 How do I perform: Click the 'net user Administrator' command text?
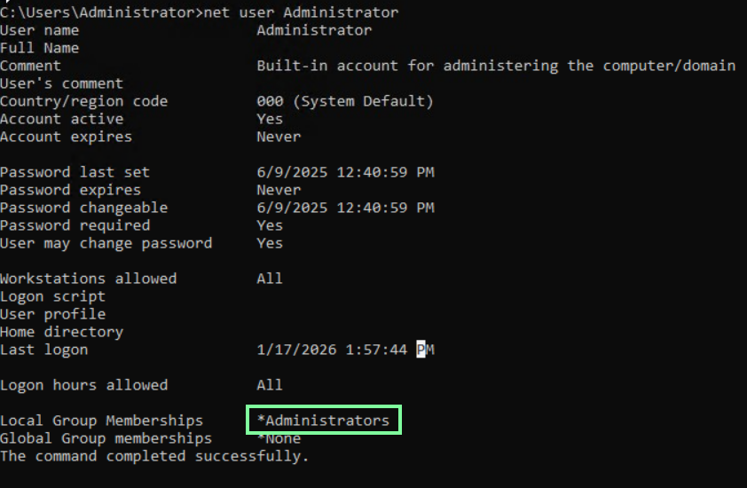point(301,12)
